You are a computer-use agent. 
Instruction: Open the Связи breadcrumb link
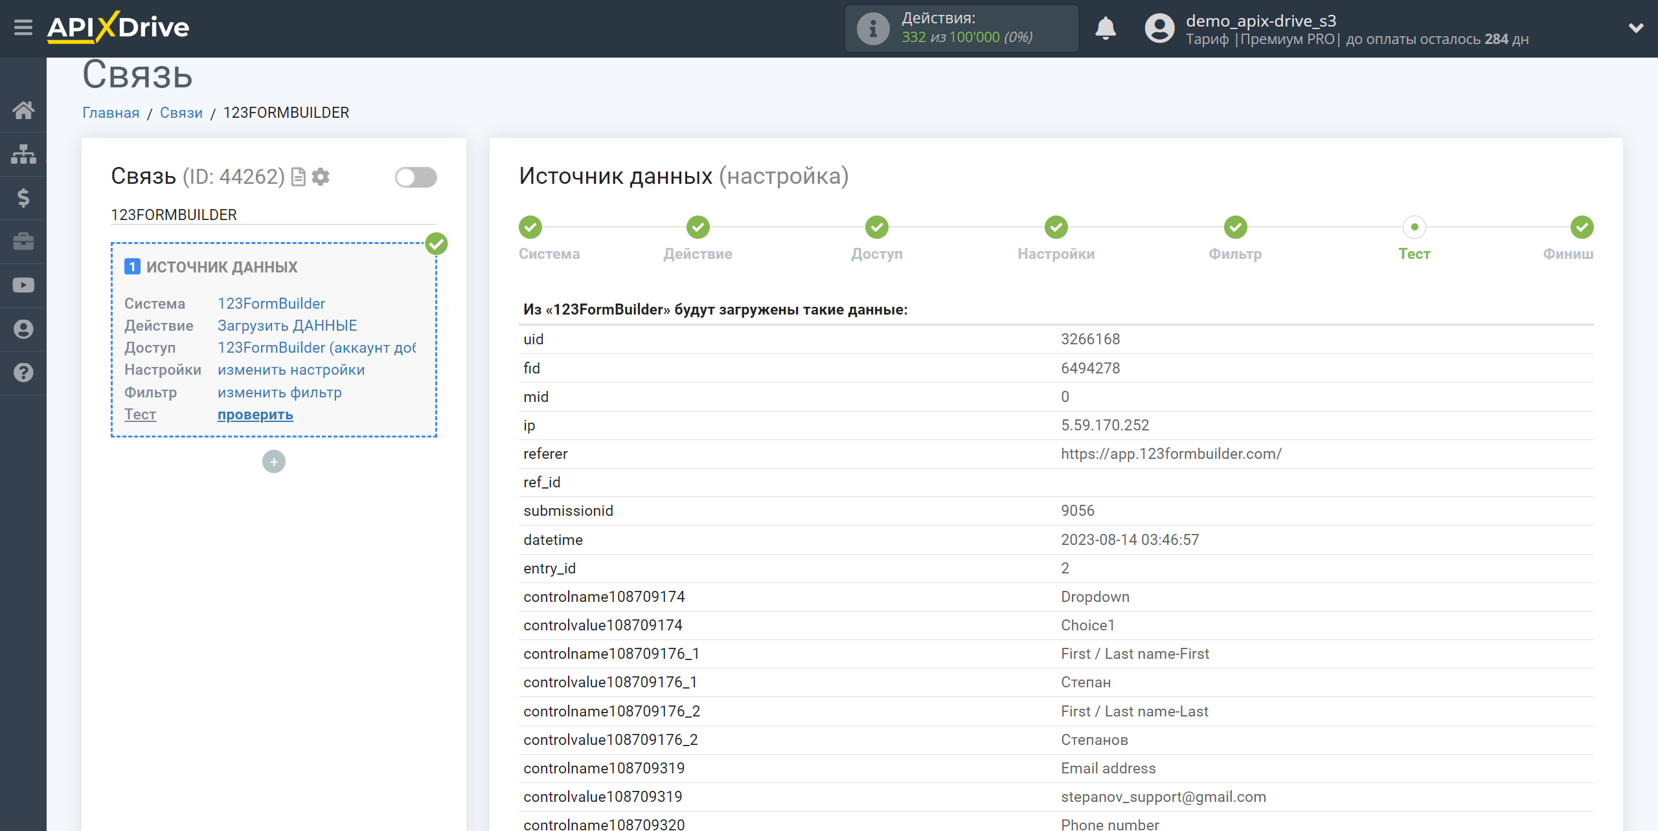coord(181,113)
